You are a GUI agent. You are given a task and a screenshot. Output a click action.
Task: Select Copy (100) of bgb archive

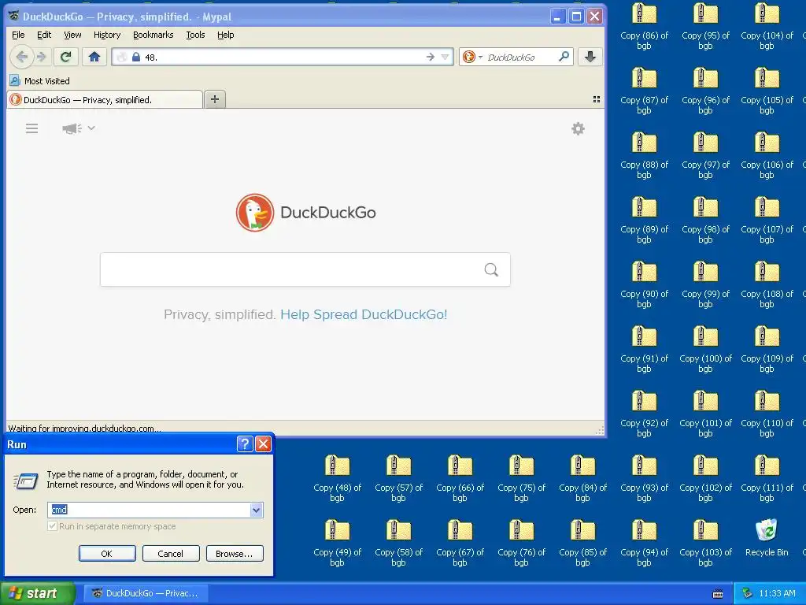tap(705, 349)
